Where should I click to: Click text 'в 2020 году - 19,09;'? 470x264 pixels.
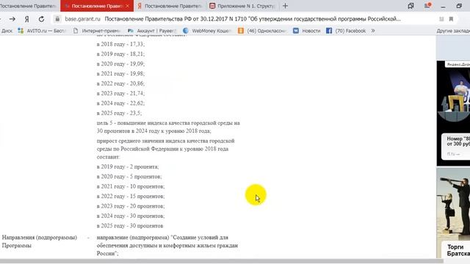[120, 64]
